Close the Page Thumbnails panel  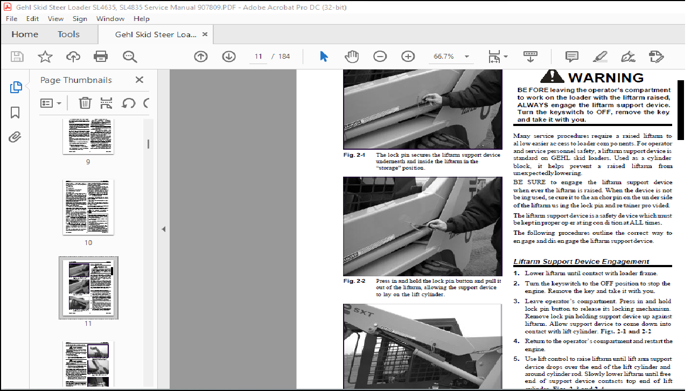click(139, 80)
